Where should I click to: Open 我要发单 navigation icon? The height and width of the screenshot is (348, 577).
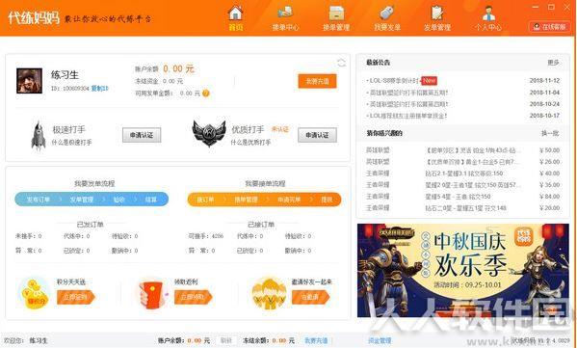pos(387,13)
